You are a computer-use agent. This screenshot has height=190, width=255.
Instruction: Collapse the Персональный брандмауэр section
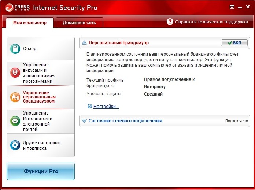click(x=84, y=43)
